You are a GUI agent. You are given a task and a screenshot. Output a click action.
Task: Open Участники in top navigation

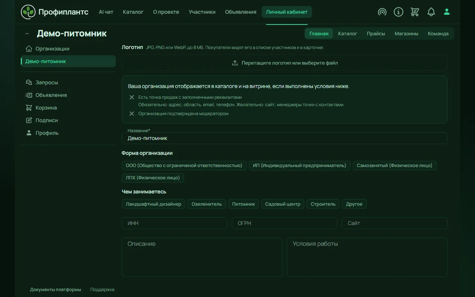coord(202,12)
